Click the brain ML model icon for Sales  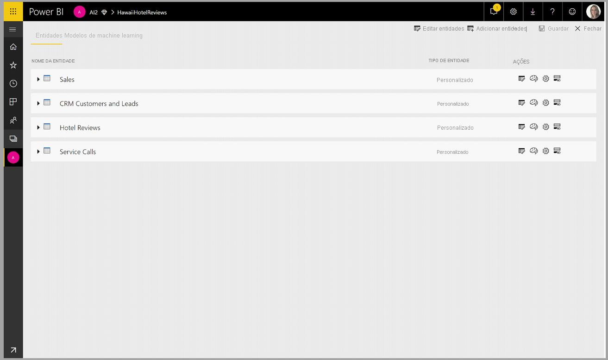pos(534,79)
